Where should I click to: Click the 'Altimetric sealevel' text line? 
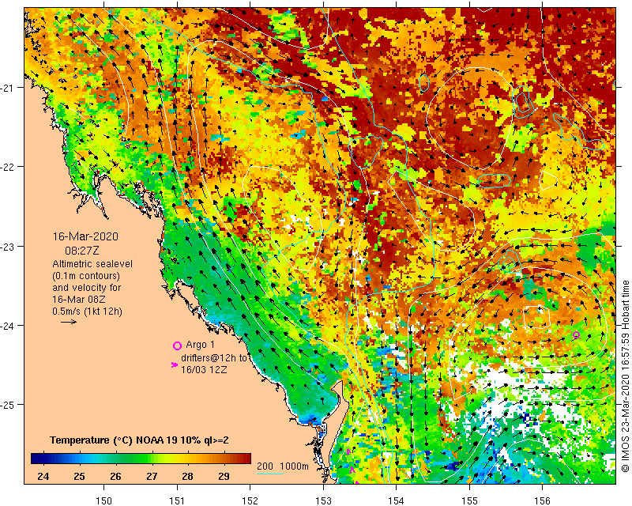[92, 264]
